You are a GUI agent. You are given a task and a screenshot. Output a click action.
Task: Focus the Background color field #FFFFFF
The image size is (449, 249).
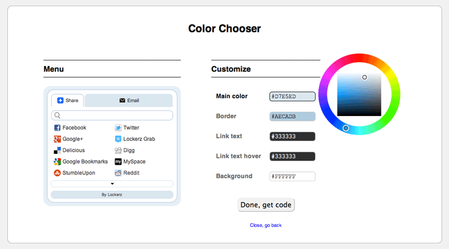[292, 176]
